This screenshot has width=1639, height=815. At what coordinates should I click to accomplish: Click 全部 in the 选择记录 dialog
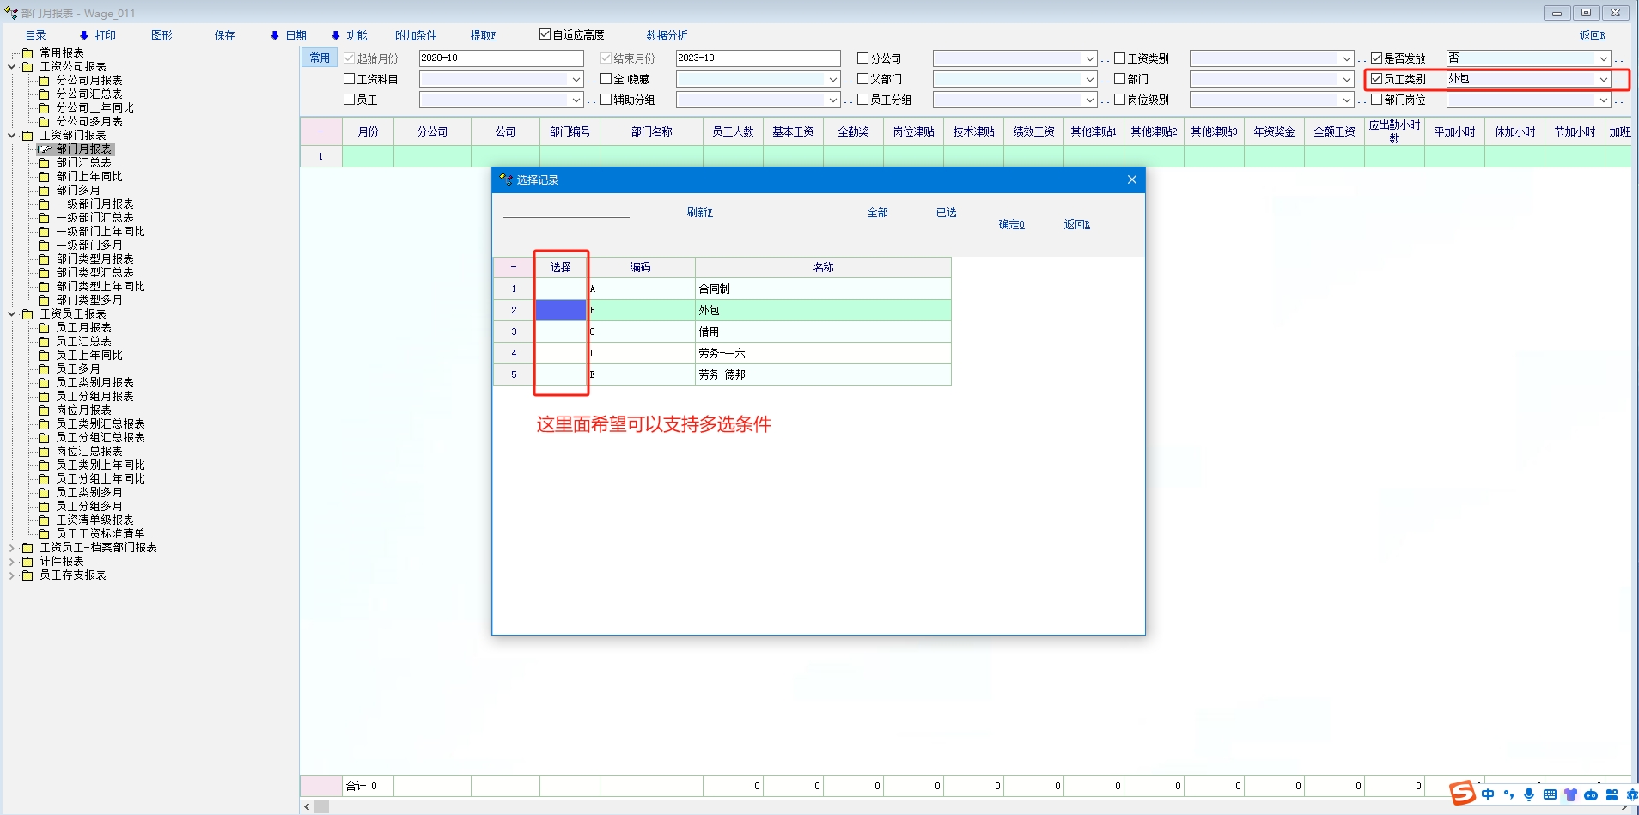[x=877, y=213]
